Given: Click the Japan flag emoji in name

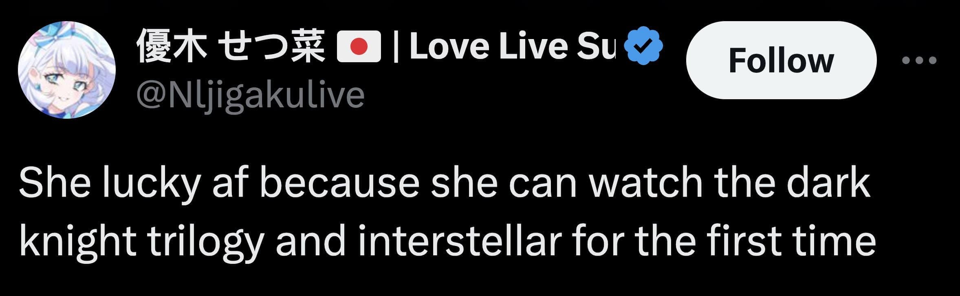Looking at the screenshot, I should (x=359, y=48).
